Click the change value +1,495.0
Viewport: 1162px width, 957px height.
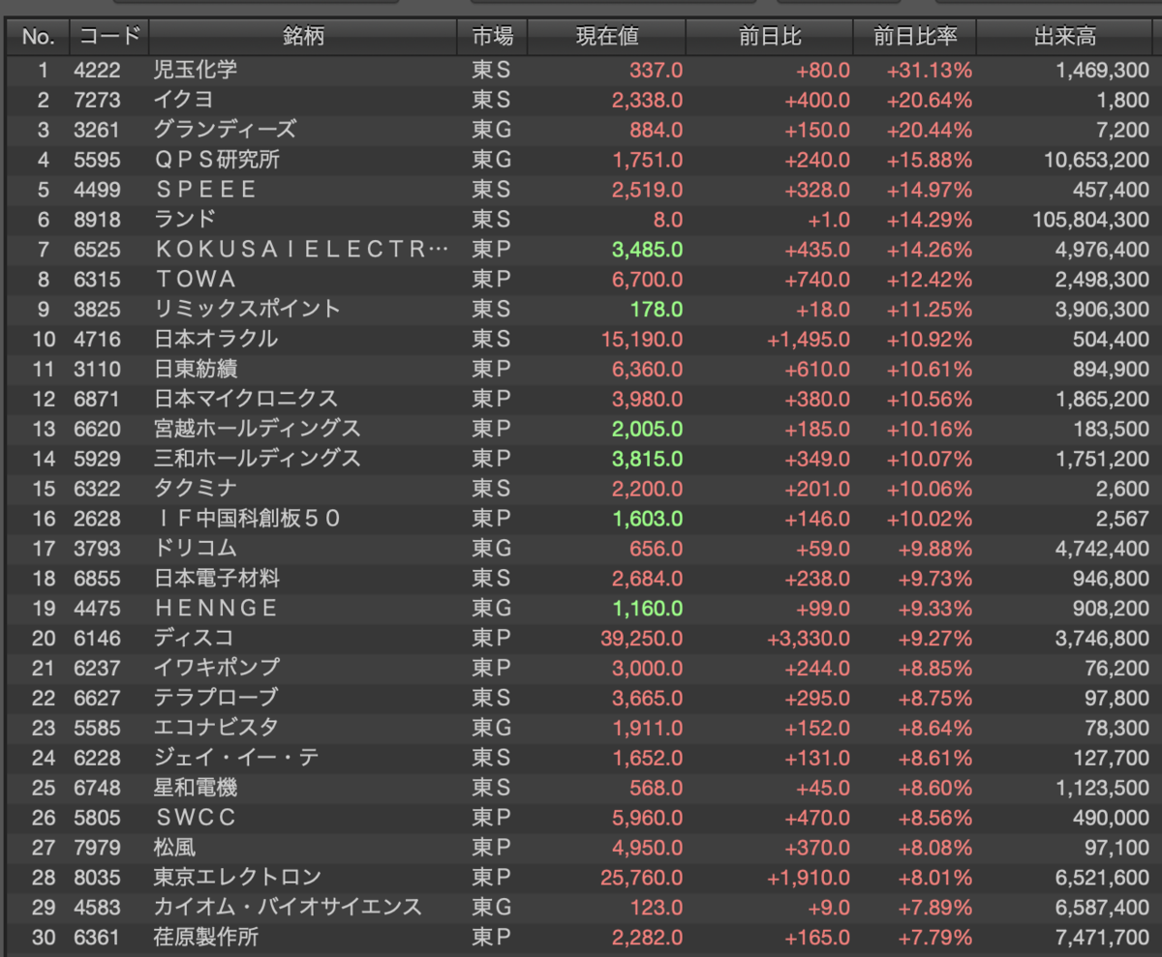click(x=810, y=340)
